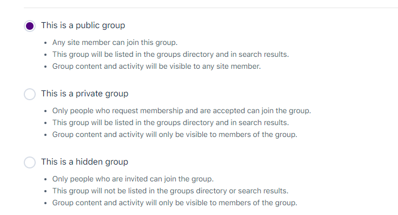Click 'will not be listed' description line
Viewport: 398px width, 215px height.
coord(170,191)
